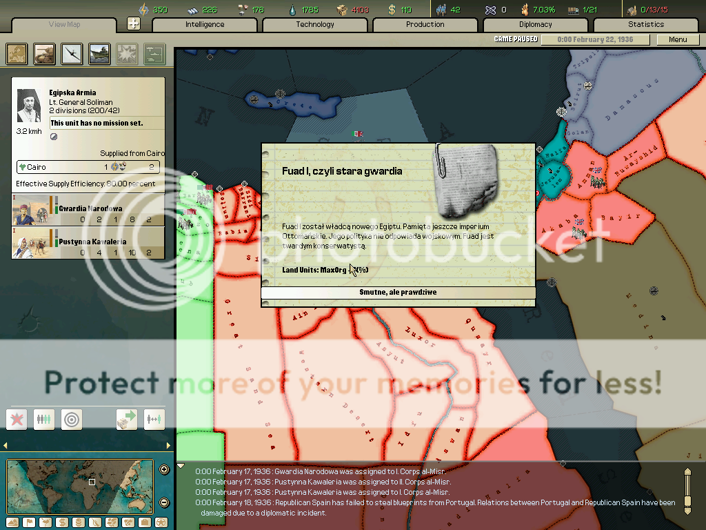Zoom in on minimap with plus button
Image resolution: width=706 pixels, height=530 pixels.
tap(164, 470)
